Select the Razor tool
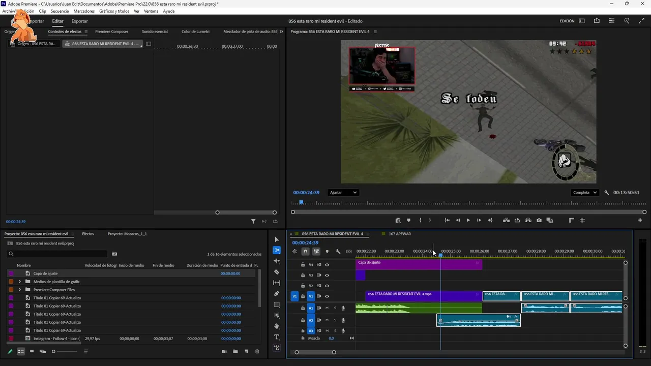 coord(277,272)
